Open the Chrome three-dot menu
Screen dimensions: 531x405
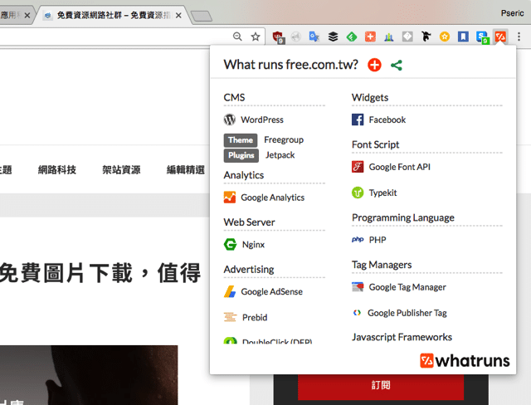click(519, 37)
